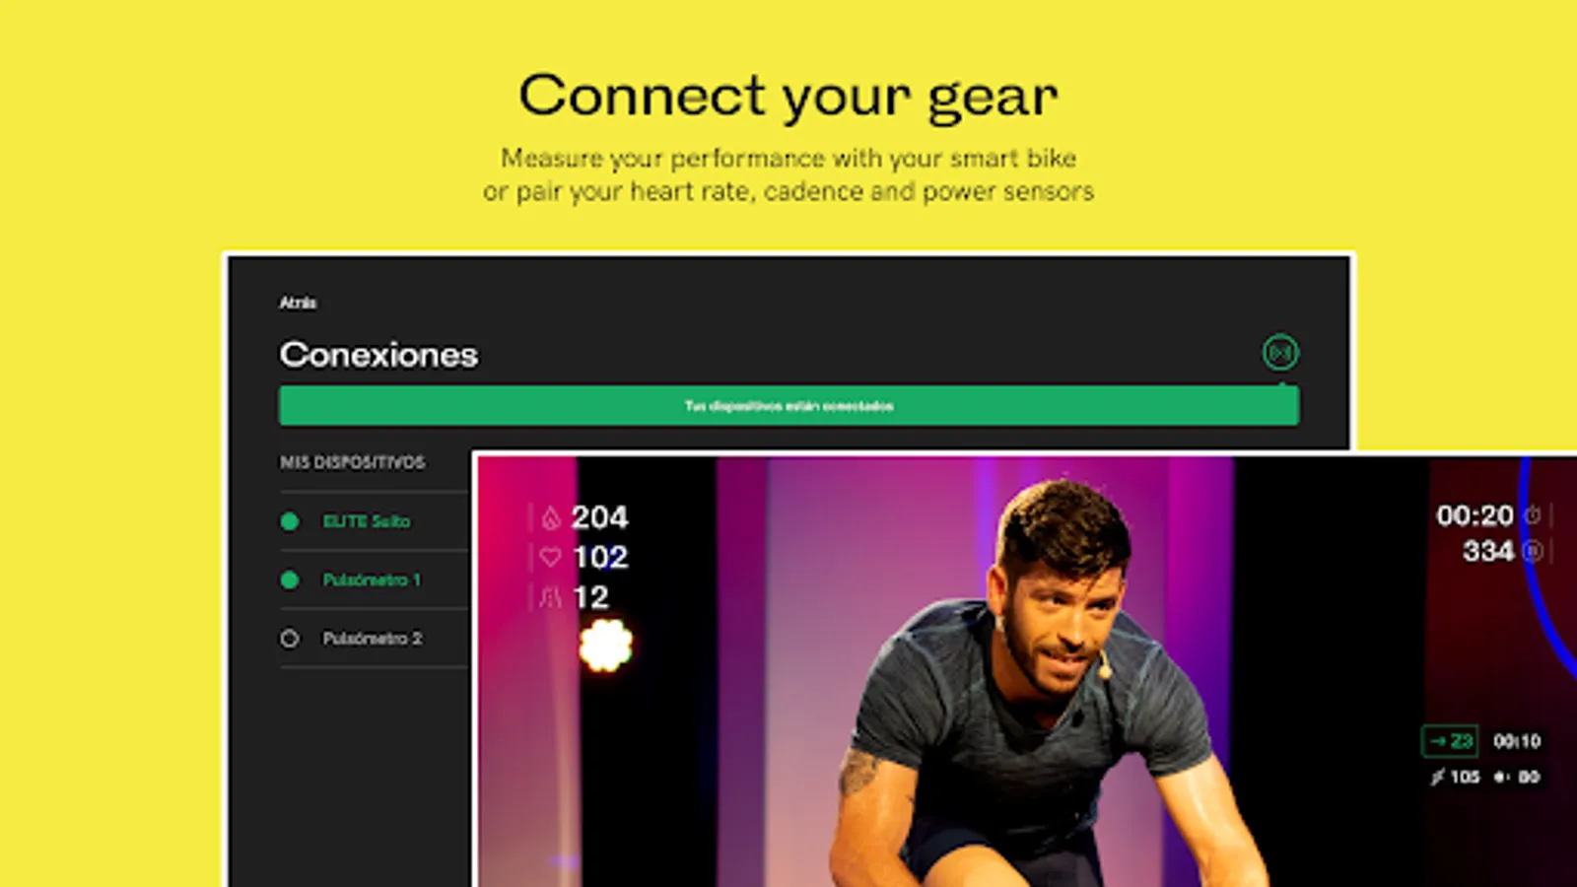Click the green devices connected banner
This screenshot has width=1577, height=887.
click(x=788, y=405)
